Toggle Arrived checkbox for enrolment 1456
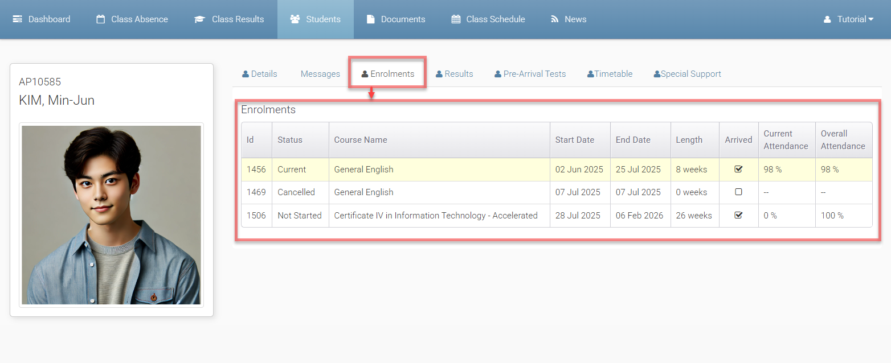This screenshot has height=363, width=891. [x=738, y=169]
